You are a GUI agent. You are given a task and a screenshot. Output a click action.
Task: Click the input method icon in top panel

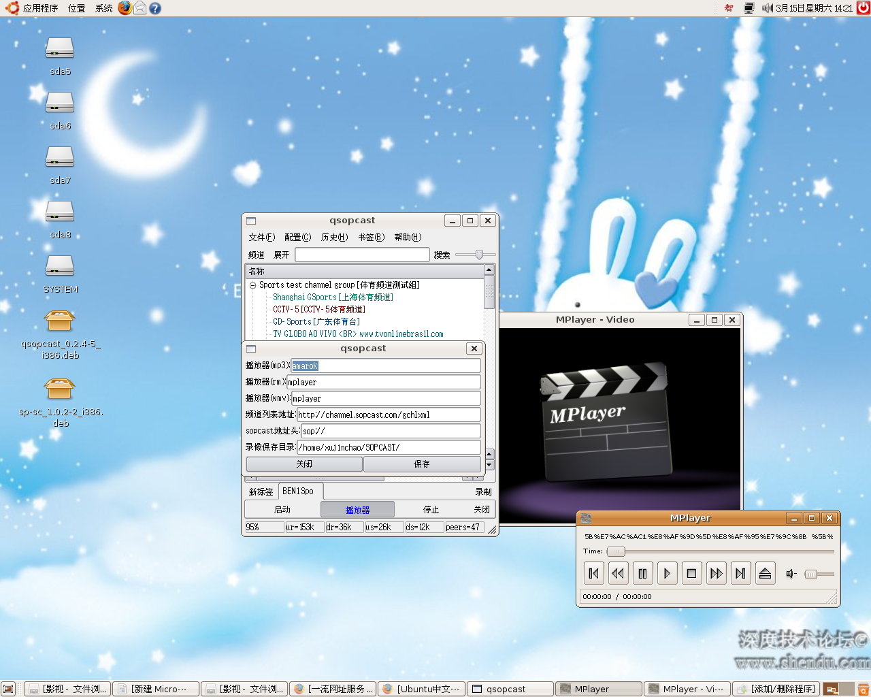(x=729, y=8)
